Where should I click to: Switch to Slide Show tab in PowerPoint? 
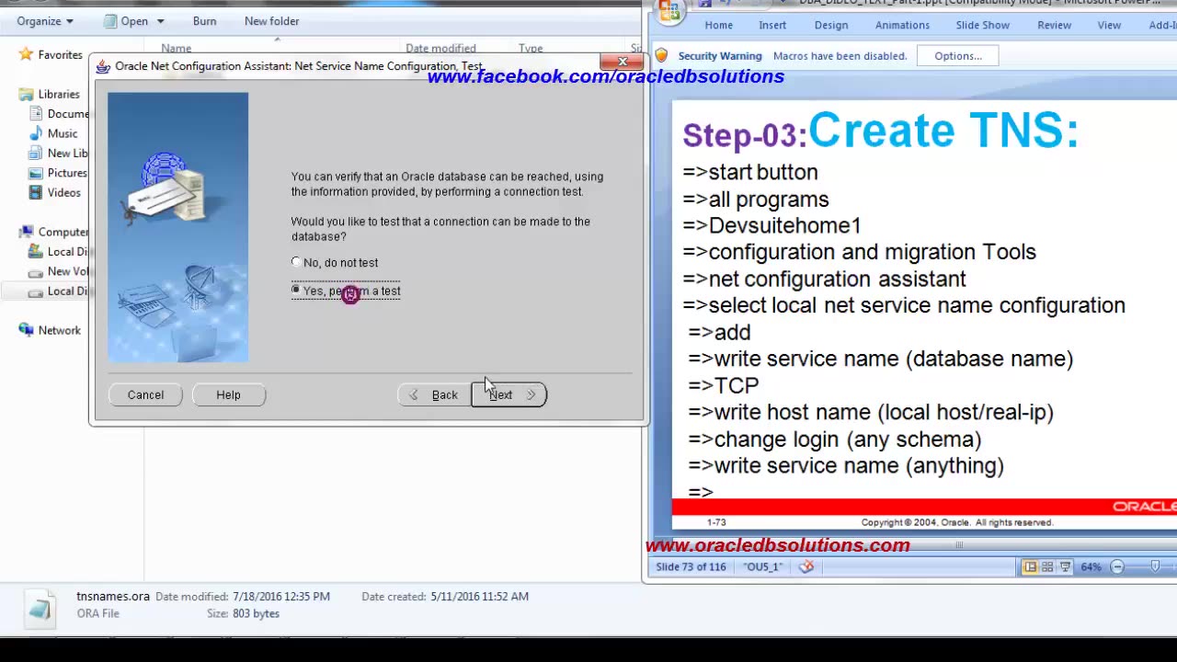982,25
